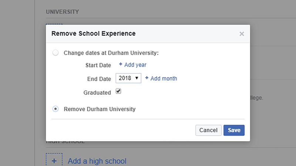Select Remove Durham University radio button
296x166 pixels.
coord(55,109)
